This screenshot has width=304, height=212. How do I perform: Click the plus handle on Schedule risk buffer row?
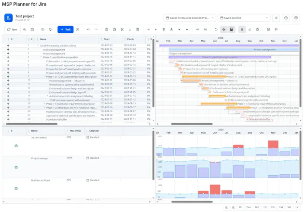tap(8, 119)
